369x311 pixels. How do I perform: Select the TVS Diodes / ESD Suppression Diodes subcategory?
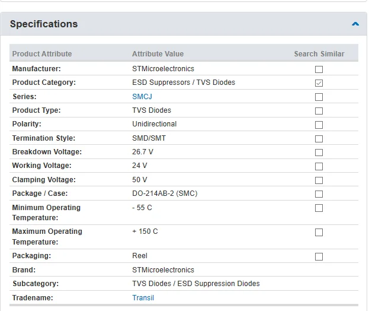click(196, 284)
